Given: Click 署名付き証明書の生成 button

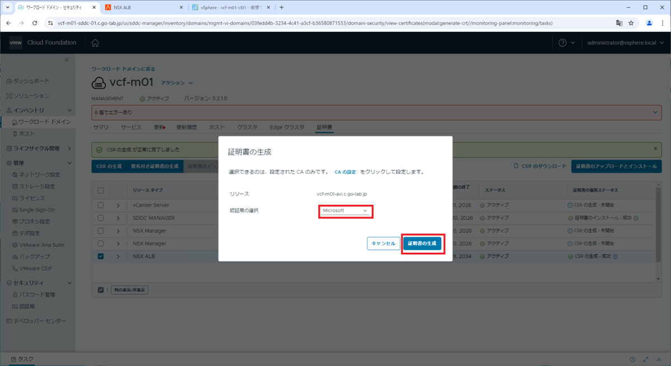Looking at the screenshot, I should (154, 166).
